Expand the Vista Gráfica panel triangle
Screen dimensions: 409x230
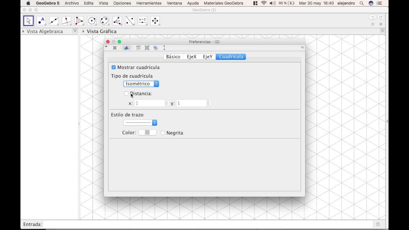pyautogui.click(x=83, y=31)
